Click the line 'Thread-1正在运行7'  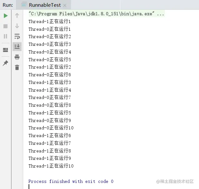50,143
